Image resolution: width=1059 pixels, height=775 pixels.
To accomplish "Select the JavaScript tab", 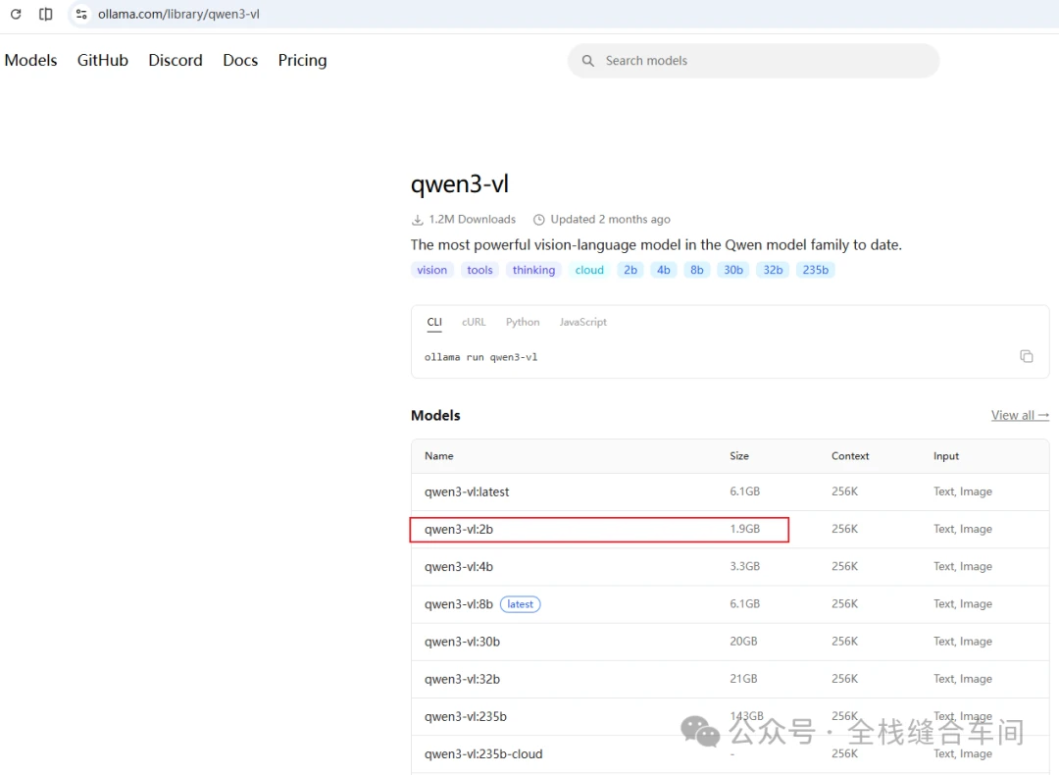I will pyautogui.click(x=582, y=323).
